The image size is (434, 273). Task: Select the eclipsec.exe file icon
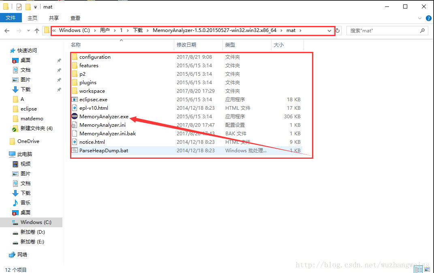coord(75,100)
